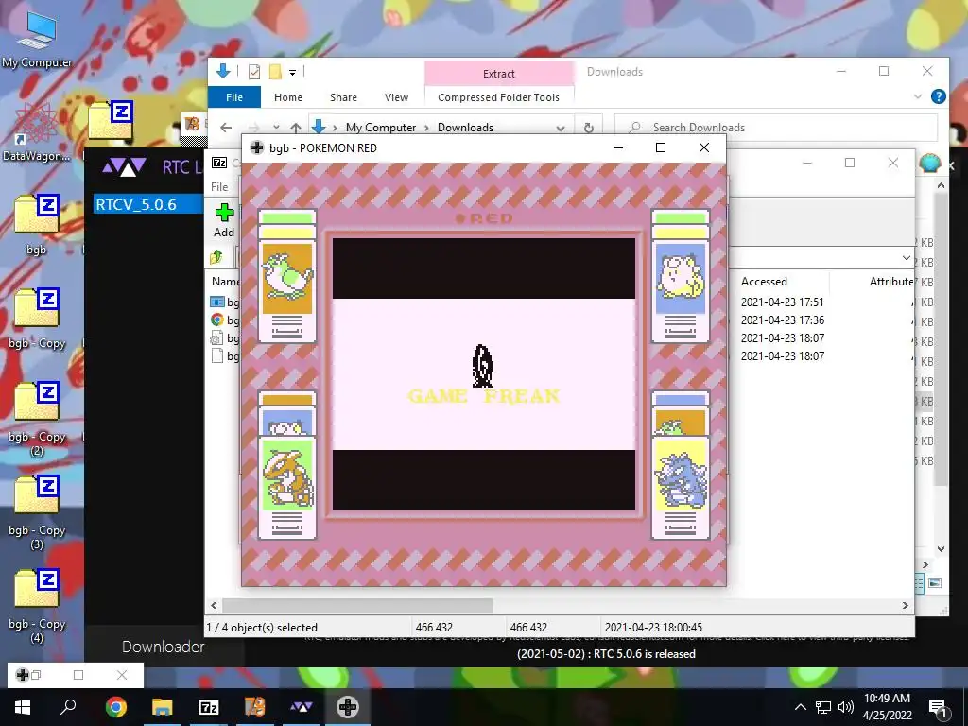This screenshot has height=726, width=968.
Task: Switch to the Home ribbon tab
Action: [288, 97]
